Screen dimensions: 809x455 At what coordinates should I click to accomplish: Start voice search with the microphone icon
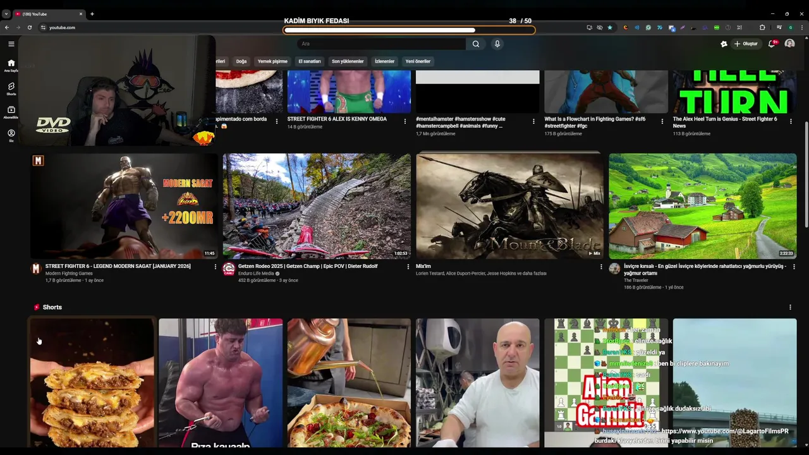[x=497, y=44]
